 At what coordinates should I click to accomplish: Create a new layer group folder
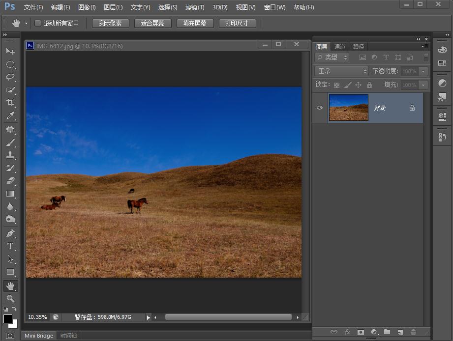pos(387,332)
